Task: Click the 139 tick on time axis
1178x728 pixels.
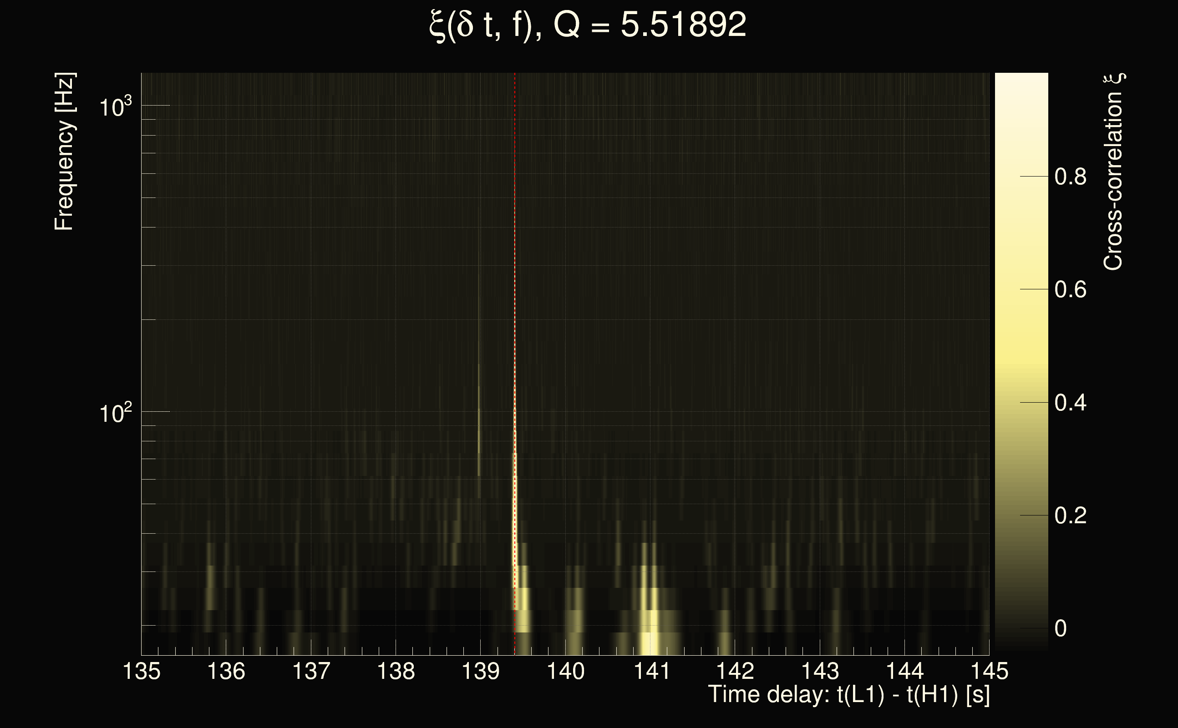Action: pyautogui.click(x=480, y=671)
